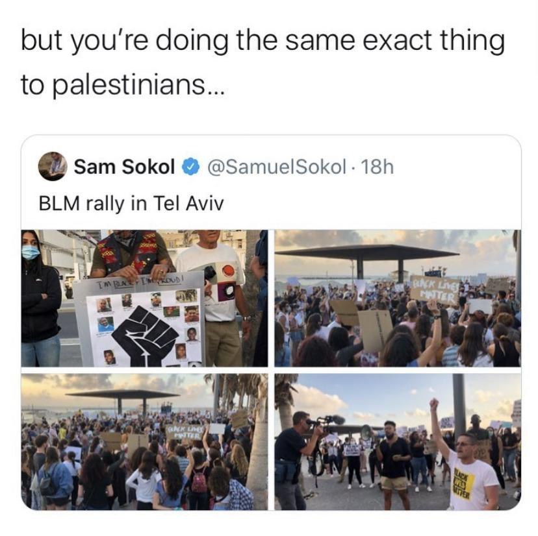Open the bottom-right photo with the cameraman
Image resolution: width=538 pixels, height=536 pixels.
(x=398, y=442)
